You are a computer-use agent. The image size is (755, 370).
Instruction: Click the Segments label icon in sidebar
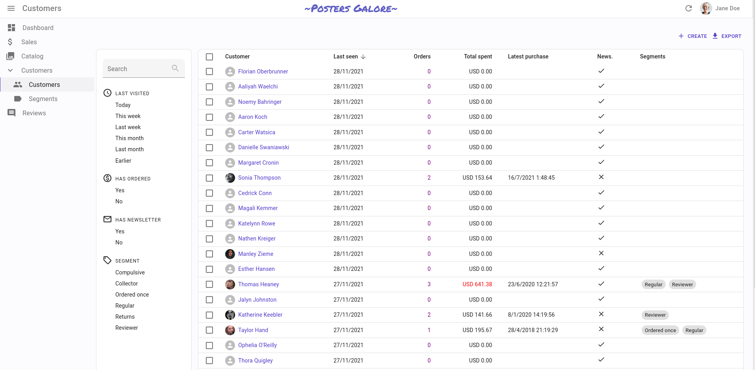tap(18, 99)
